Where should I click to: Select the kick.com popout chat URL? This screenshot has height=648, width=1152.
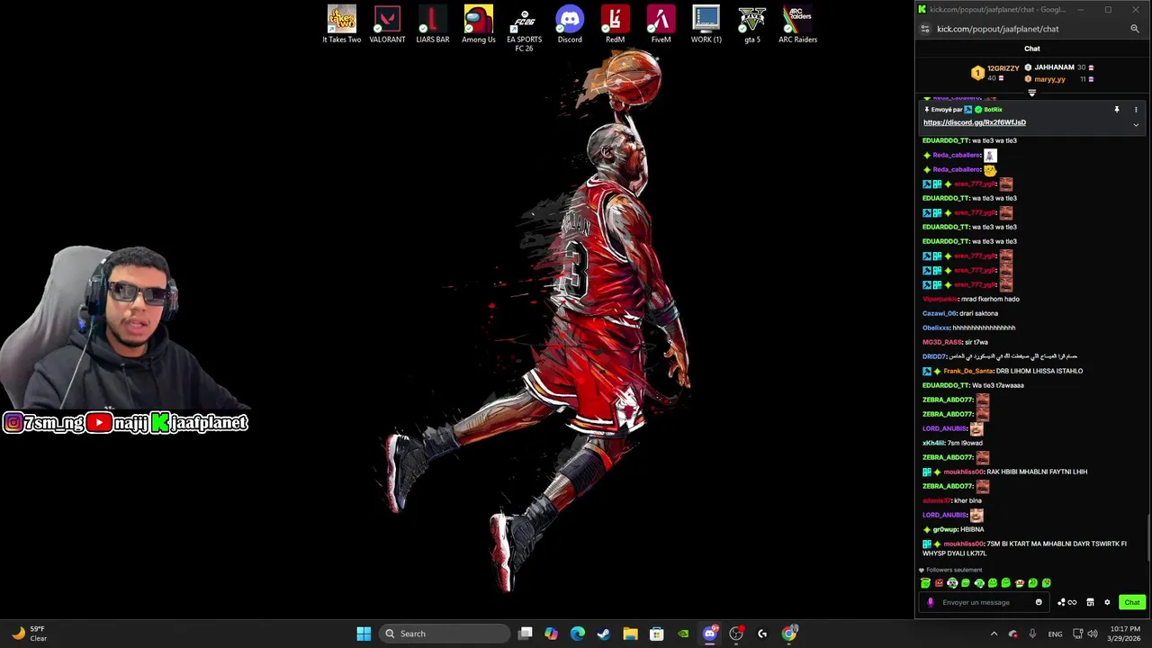997,29
